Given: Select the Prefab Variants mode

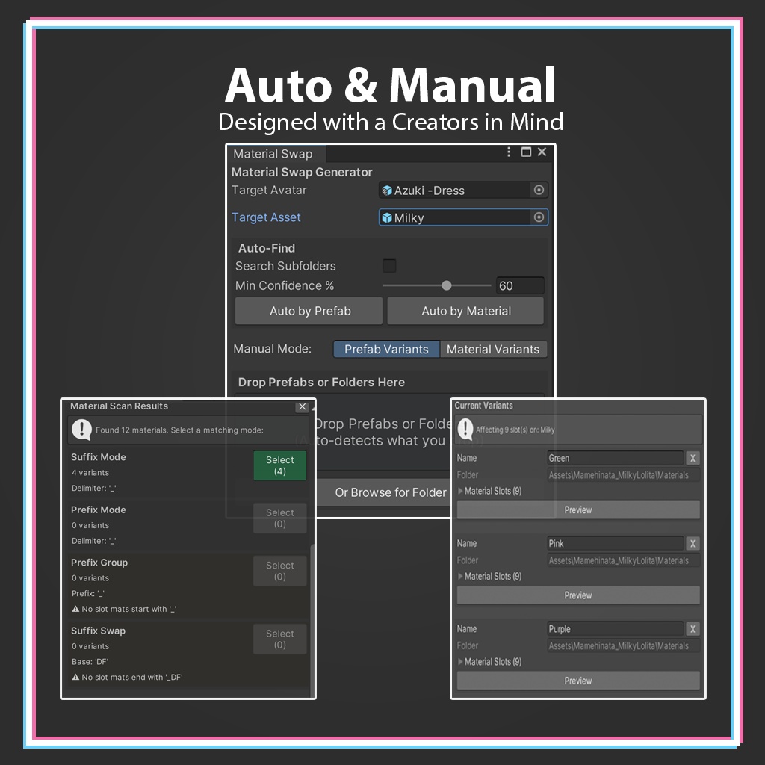Looking at the screenshot, I should (x=386, y=349).
